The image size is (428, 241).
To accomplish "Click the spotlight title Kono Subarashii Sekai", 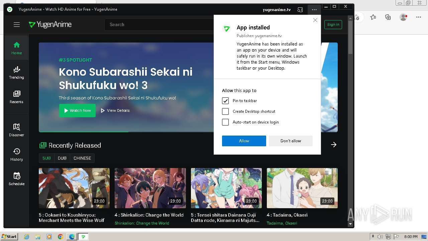I will click(x=126, y=78).
